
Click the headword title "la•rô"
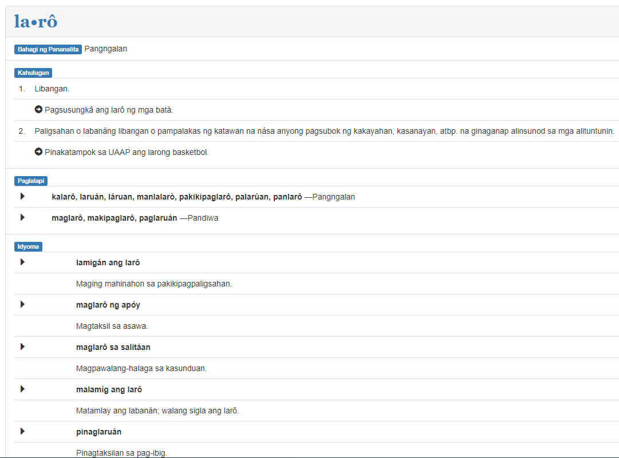36,22
